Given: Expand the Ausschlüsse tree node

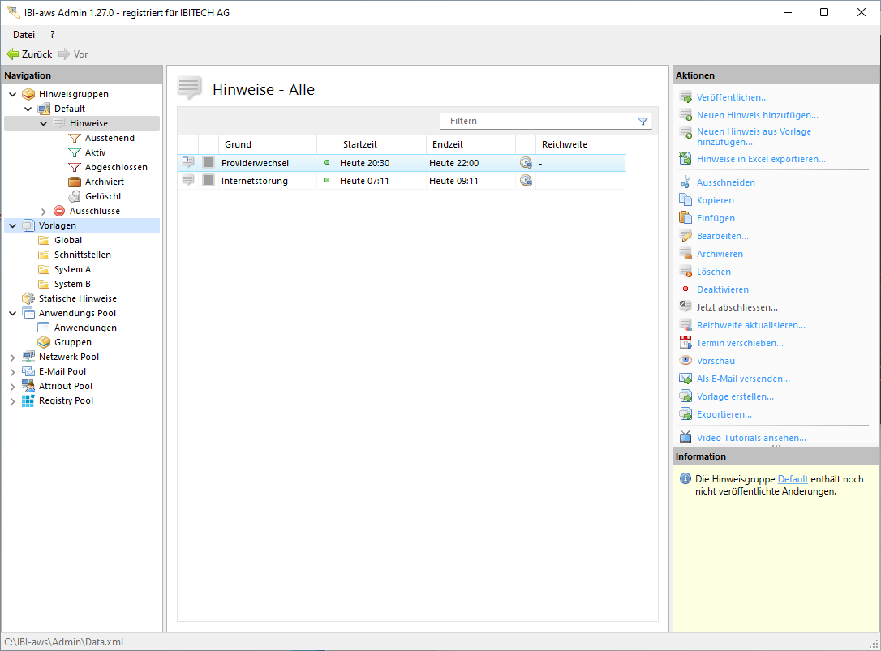Looking at the screenshot, I should point(44,212).
